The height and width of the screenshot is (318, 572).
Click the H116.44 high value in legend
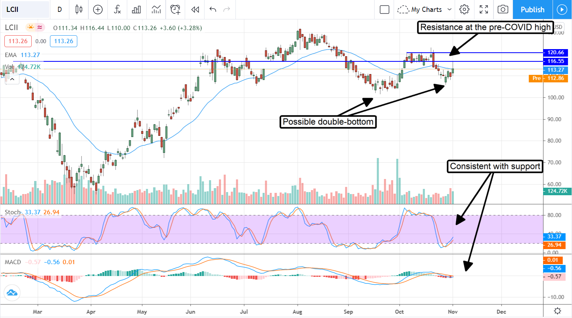(93, 28)
